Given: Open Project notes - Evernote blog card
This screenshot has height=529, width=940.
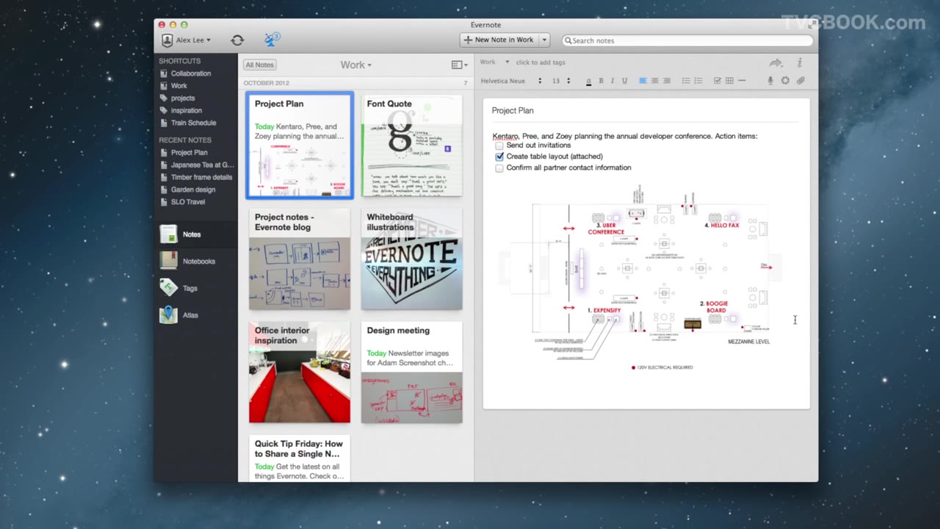Looking at the screenshot, I should (300, 259).
